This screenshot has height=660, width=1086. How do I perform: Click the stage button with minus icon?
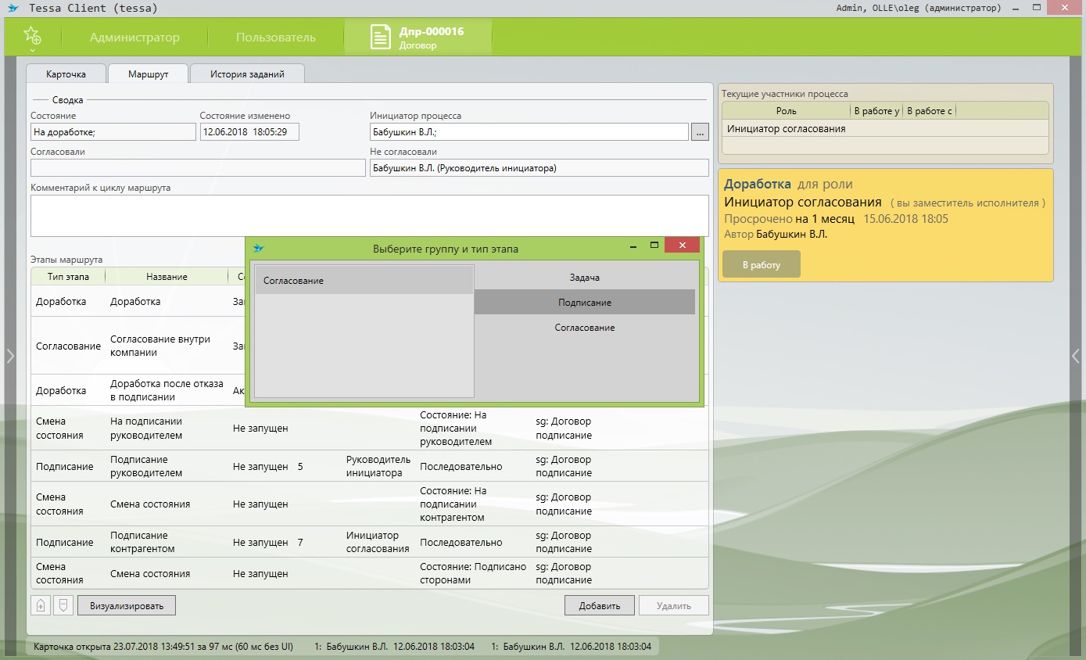(x=63, y=605)
